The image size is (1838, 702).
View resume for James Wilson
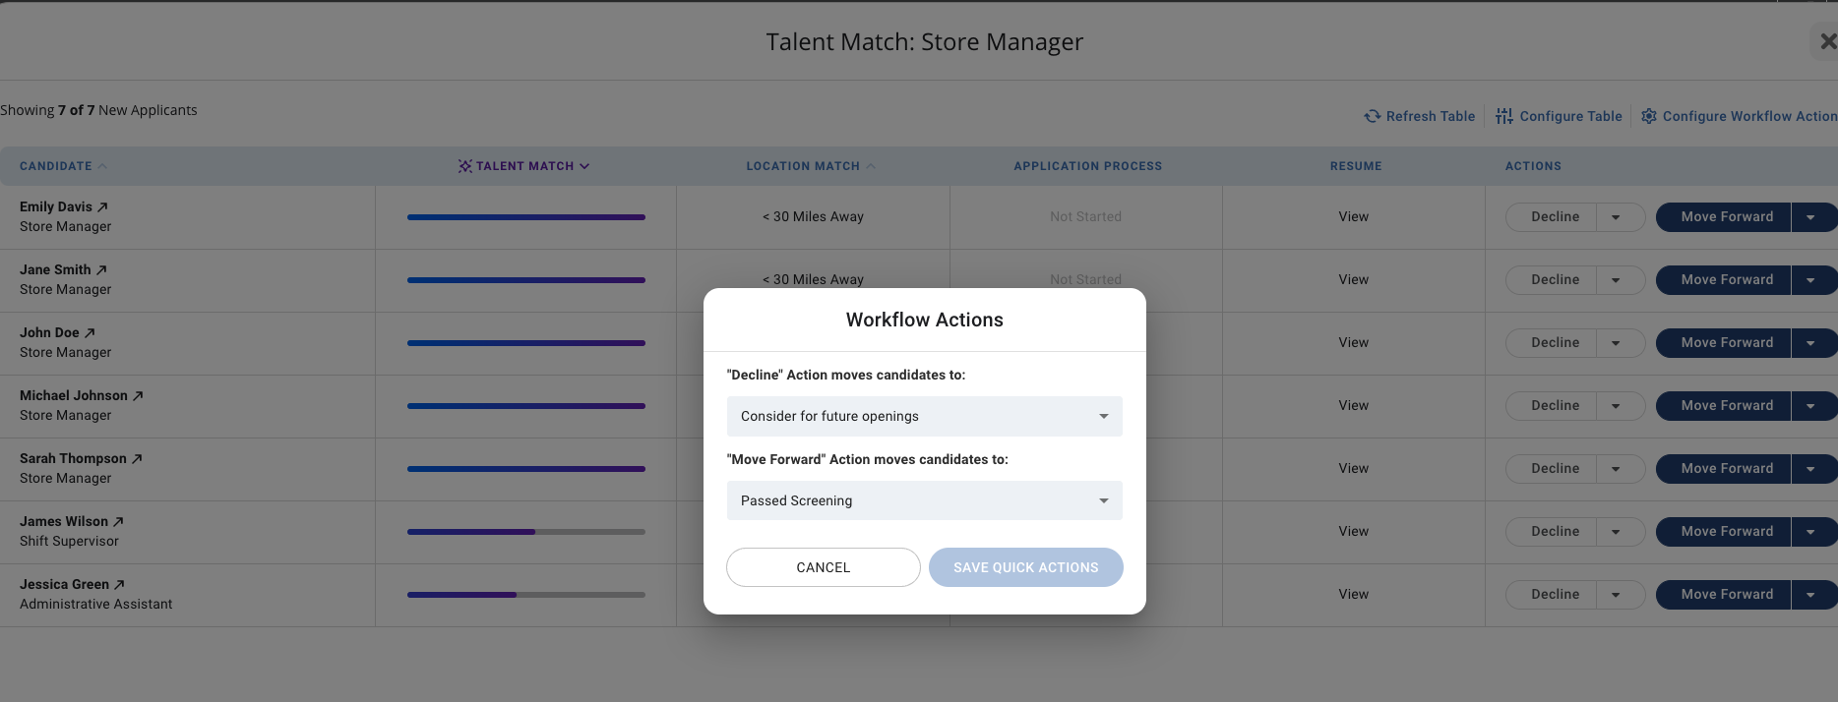coord(1353,531)
